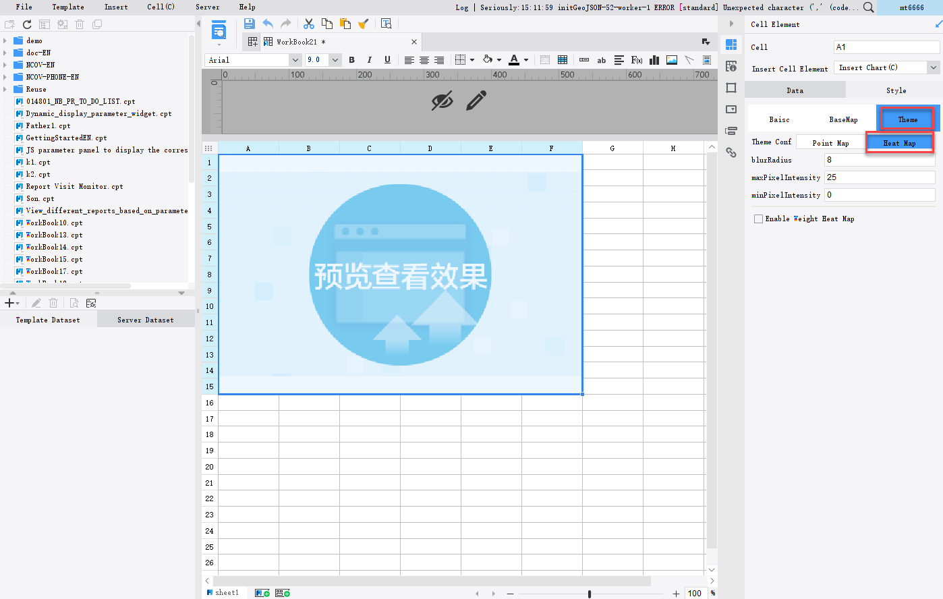This screenshot has width=943, height=599.
Task: Click the Insert Formula F(x) icon
Action: click(636, 60)
